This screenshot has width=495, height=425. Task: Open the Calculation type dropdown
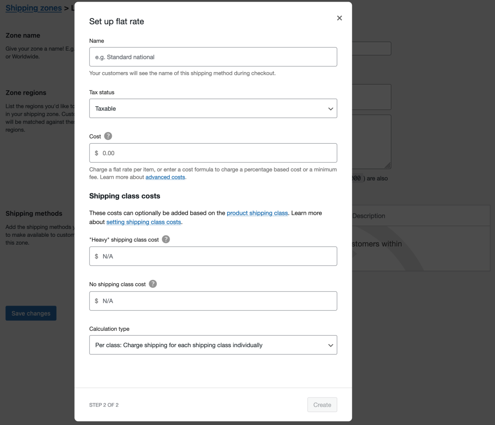[x=213, y=345]
